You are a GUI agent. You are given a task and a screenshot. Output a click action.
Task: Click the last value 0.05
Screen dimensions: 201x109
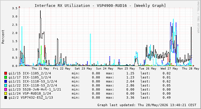tap(167, 85)
